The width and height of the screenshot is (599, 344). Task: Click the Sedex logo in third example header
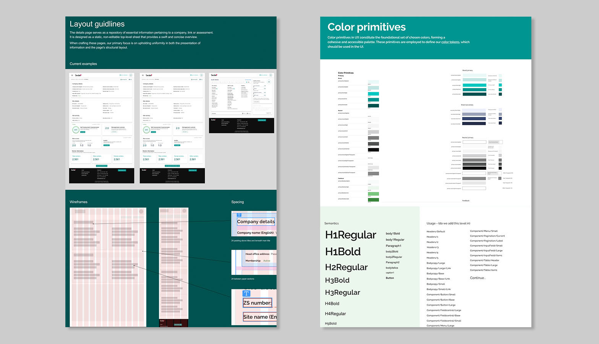pyautogui.click(x=214, y=75)
